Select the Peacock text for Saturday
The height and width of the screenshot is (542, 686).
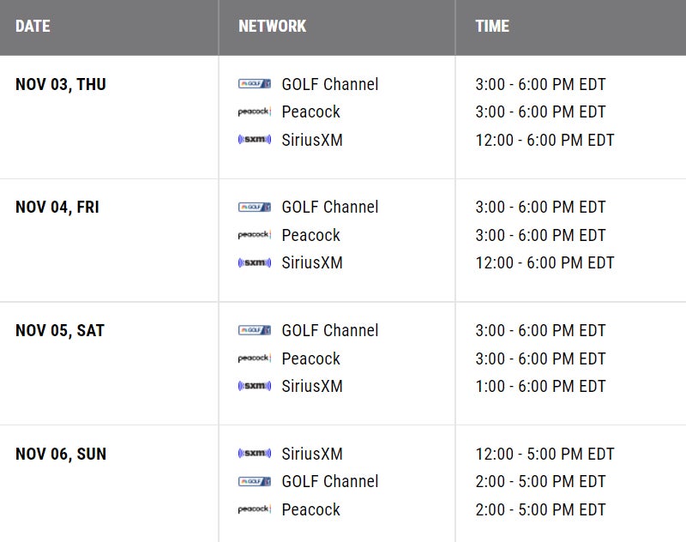click(310, 358)
